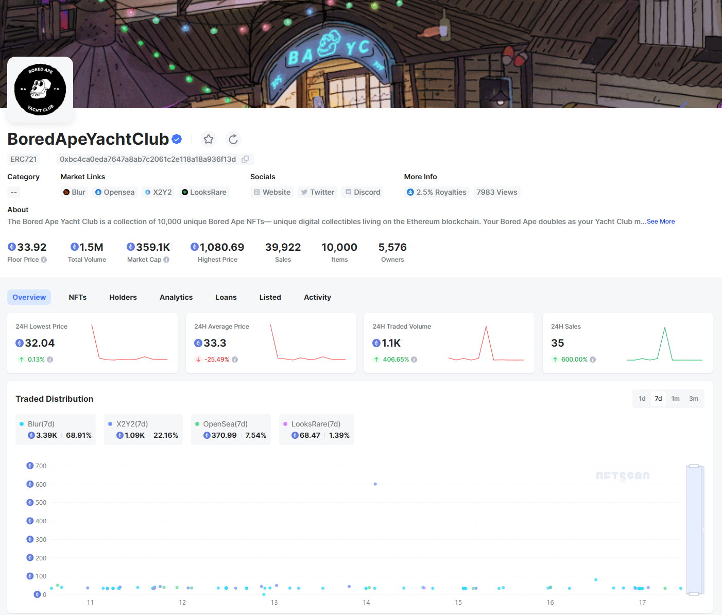The width and height of the screenshot is (722, 615).
Task: Click the BAYC collection logo
Action: [40, 90]
